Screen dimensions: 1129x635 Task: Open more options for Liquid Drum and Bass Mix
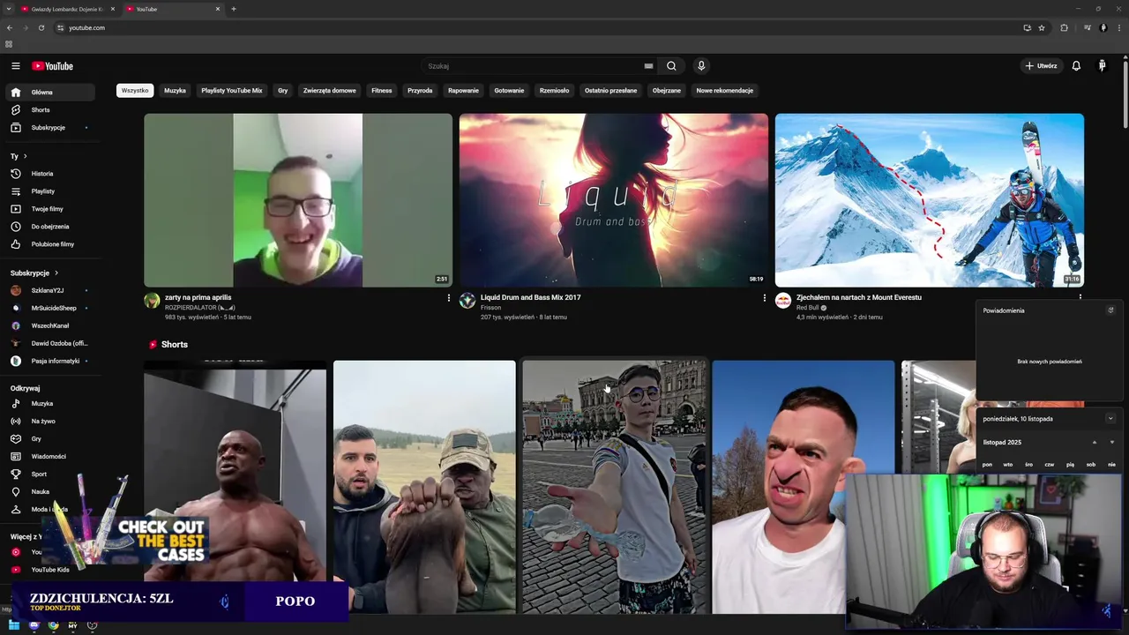pos(764,298)
